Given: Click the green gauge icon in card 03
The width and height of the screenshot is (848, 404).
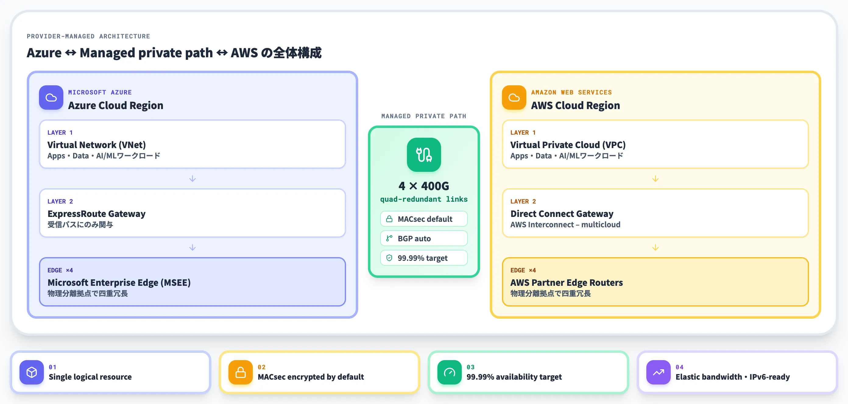Looking at the screenshot, I should [449, 372].
